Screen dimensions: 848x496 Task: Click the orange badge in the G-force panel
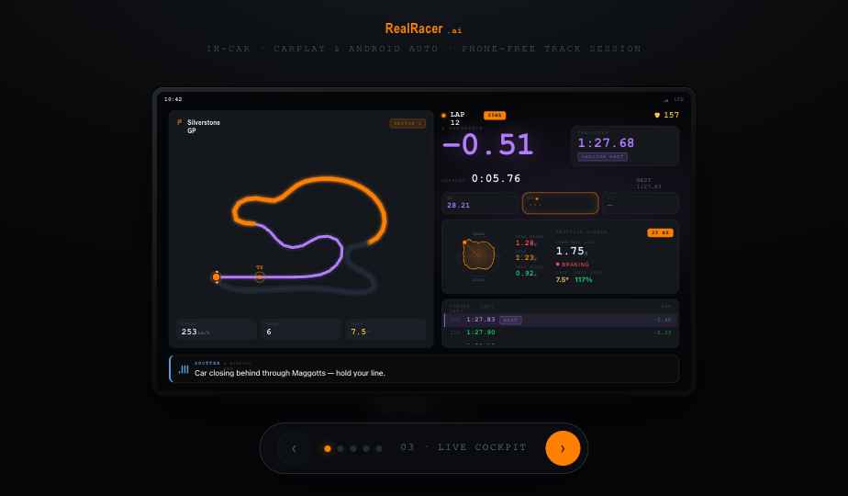coord(660,232)
